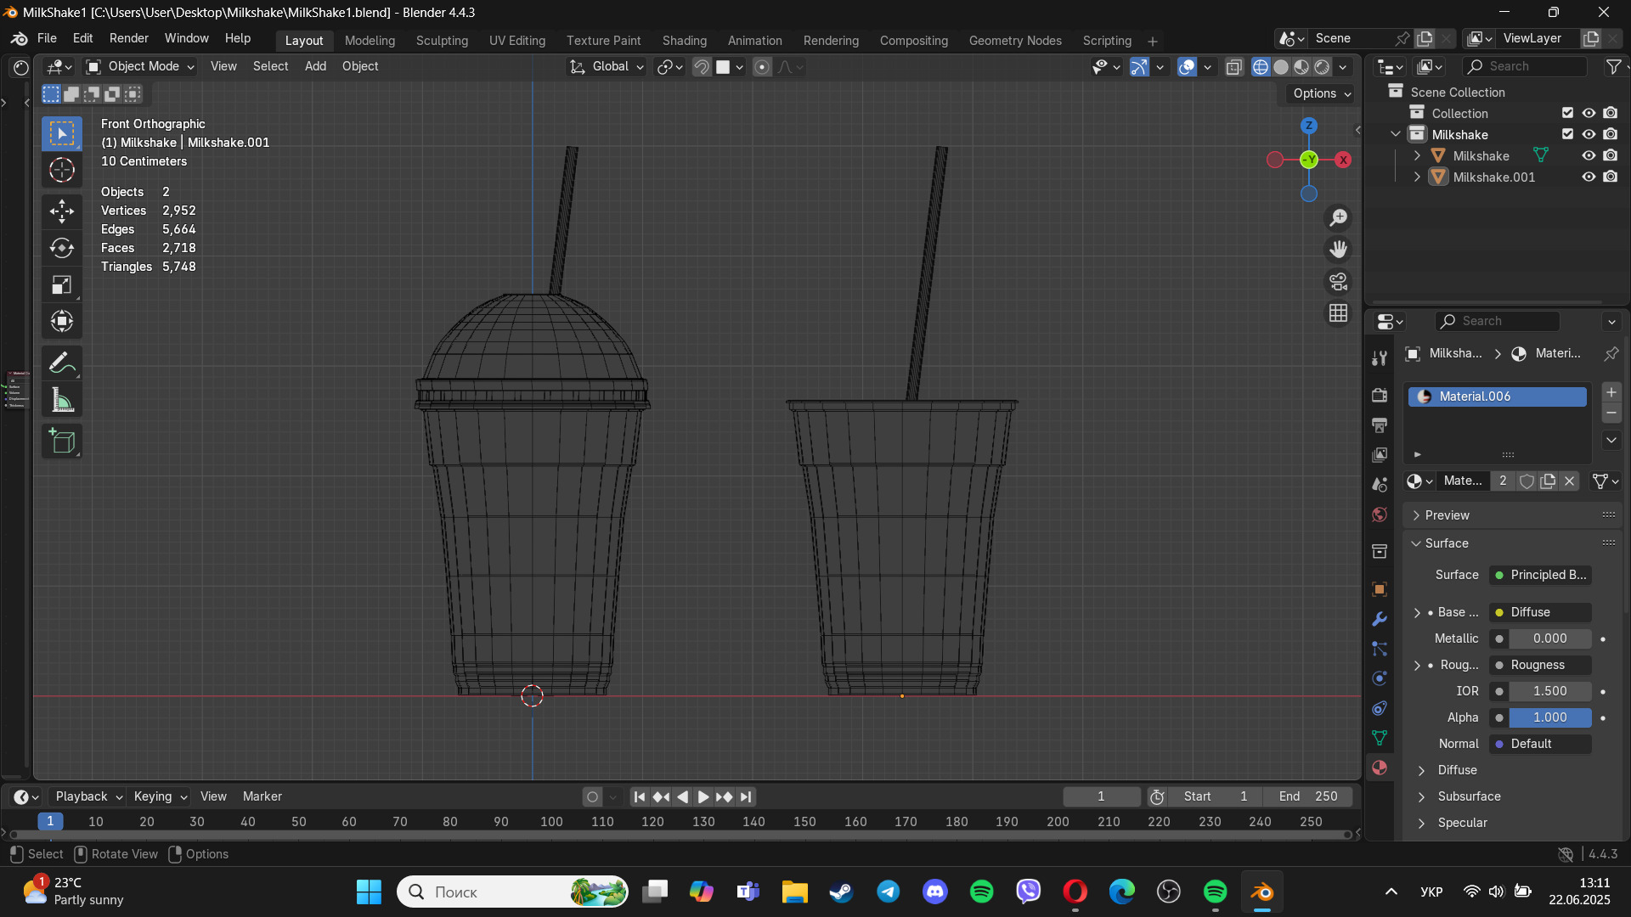
Task: Select the Measure tool
Action: pyautogui.click(x=62, y=399)
